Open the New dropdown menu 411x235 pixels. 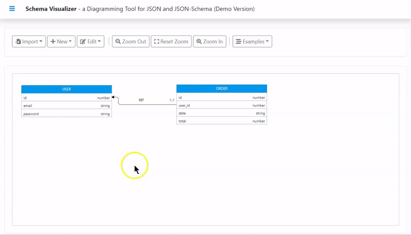pos(61,42)
